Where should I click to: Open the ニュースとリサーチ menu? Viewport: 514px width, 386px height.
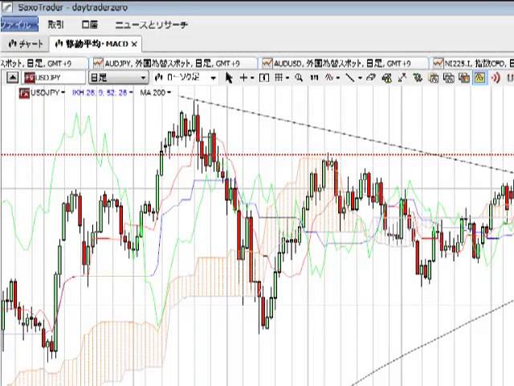[x=151, y=25]
